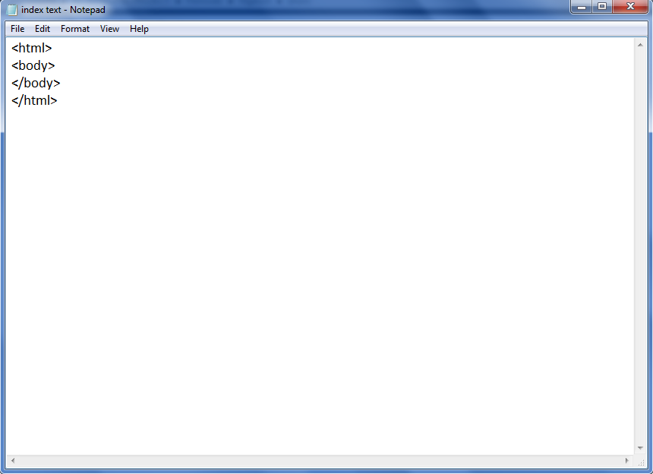The width and height of the screenshot is (653, 474).
Task: Place cursor on the <html> line
Action: pyautogui.click(x=32, y=47)
